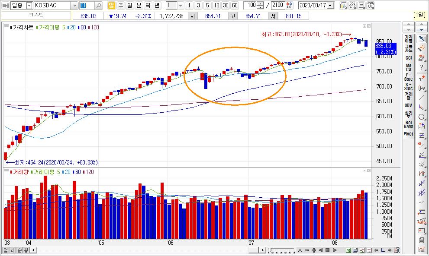429x256 pixels.
Task: Select the G gann line tool
Action: [x=422, y=145]
